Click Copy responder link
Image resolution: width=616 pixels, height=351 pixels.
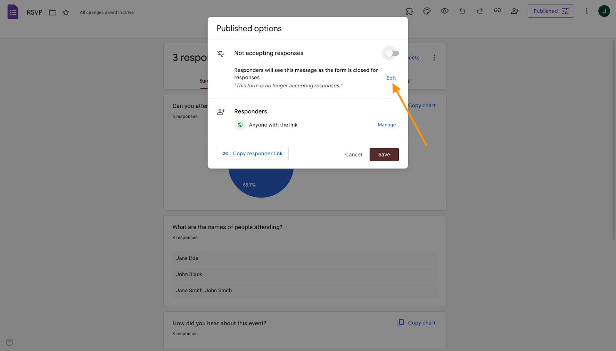pos(252,153)
